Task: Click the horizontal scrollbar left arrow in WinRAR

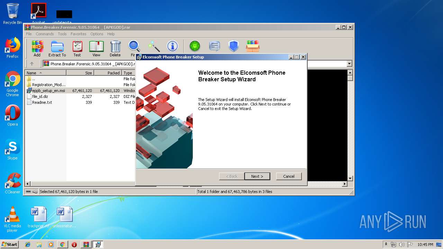Action: click(28, 184)
